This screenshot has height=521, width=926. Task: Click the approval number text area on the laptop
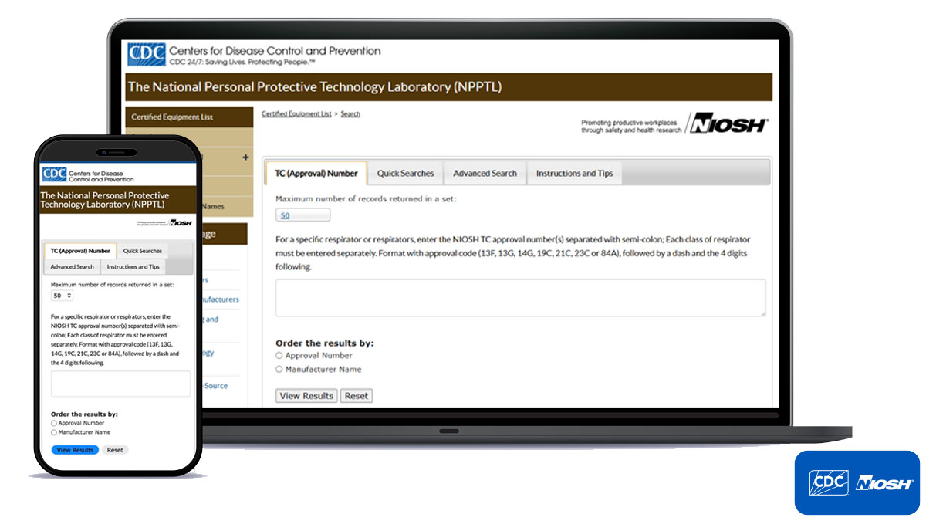point(521,298)
